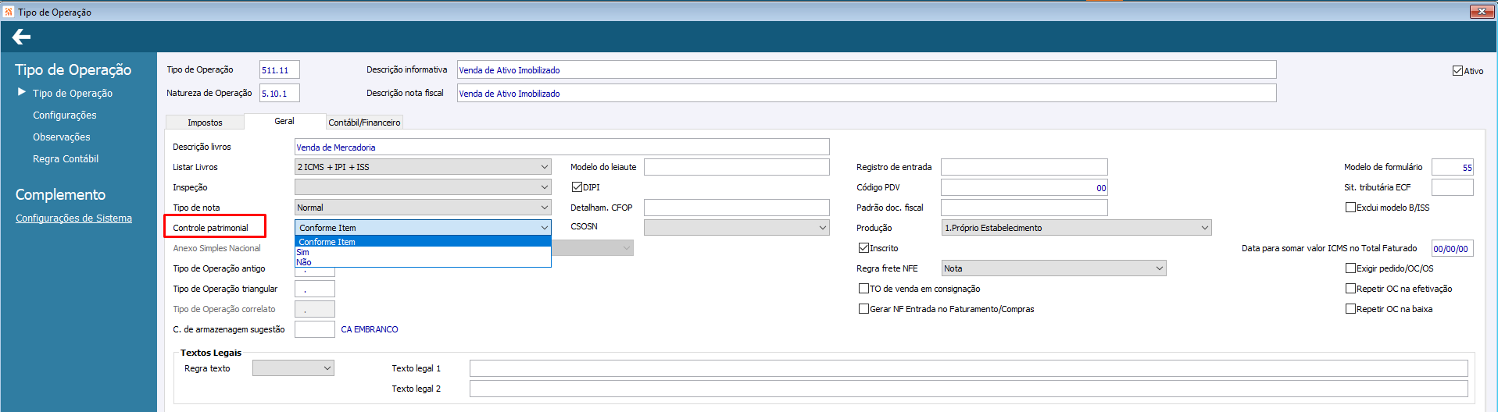This screenshot has width=1498, height=412.
Task: Open Configurações in the sidebar
Action: (x=65, y=115)
